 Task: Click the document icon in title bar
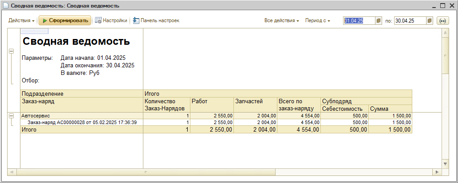pyautogui.click(x=5, y=6)
